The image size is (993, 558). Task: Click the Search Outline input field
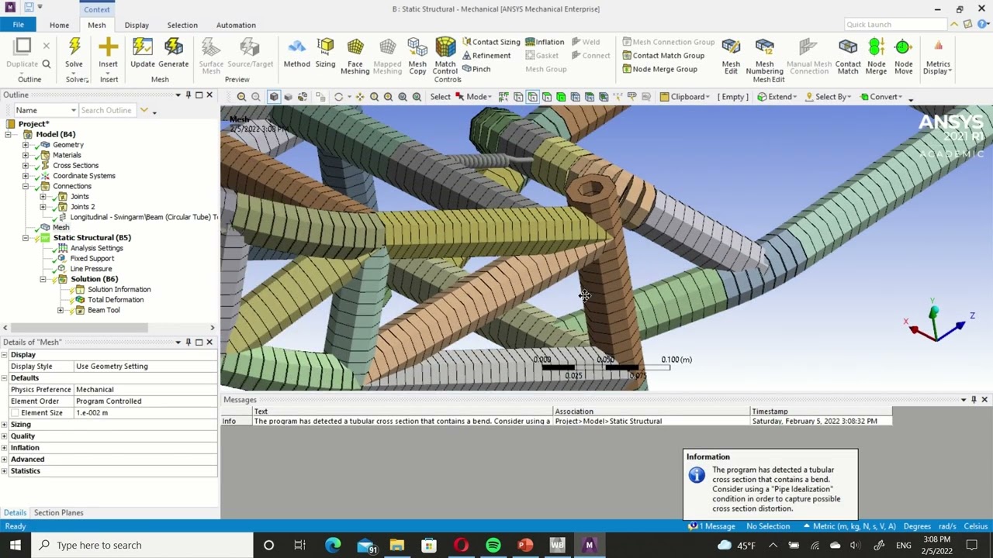(107, 111)
